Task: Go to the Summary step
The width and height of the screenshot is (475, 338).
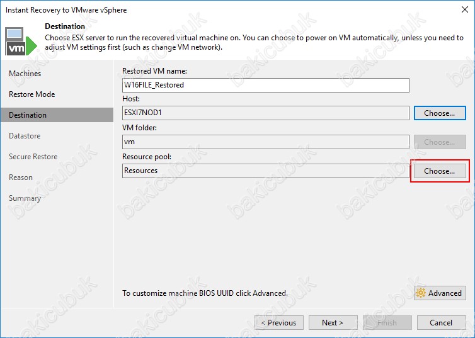Action: 25,198
